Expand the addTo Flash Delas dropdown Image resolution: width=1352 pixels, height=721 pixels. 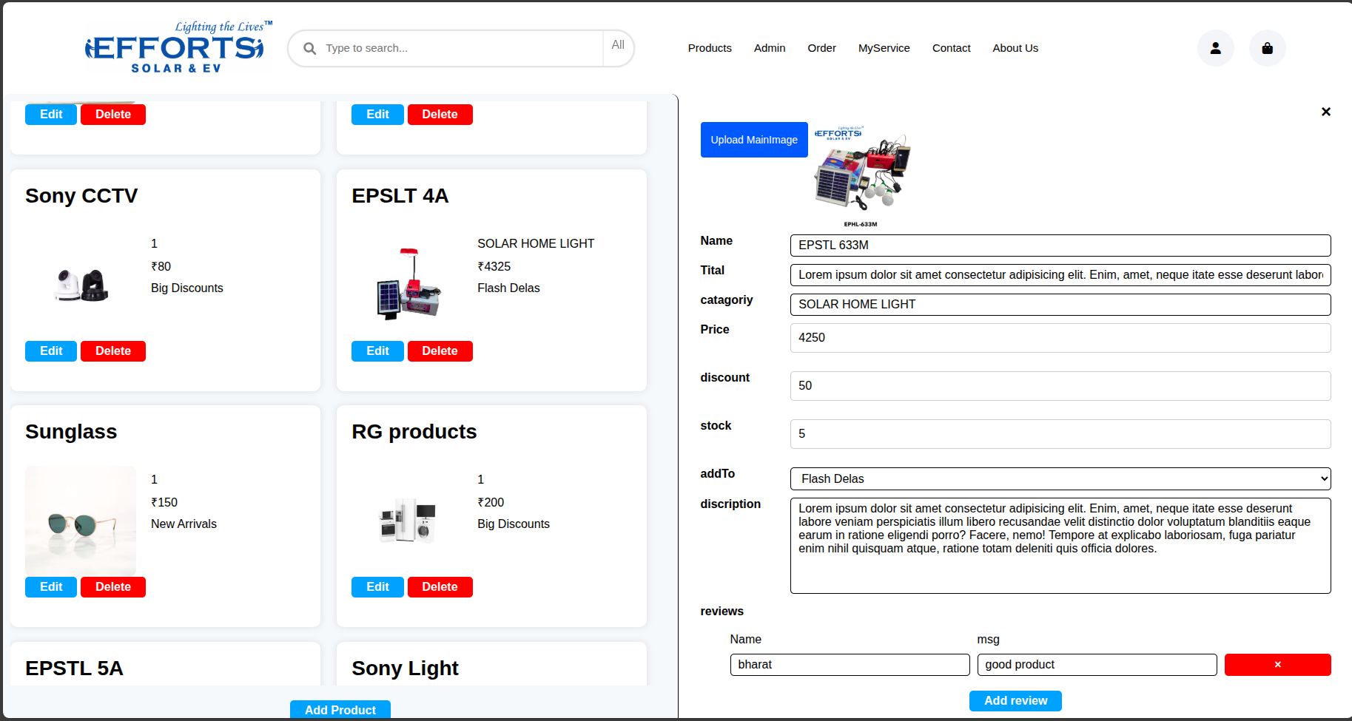pyautogui.click(x=1060, y=478)
